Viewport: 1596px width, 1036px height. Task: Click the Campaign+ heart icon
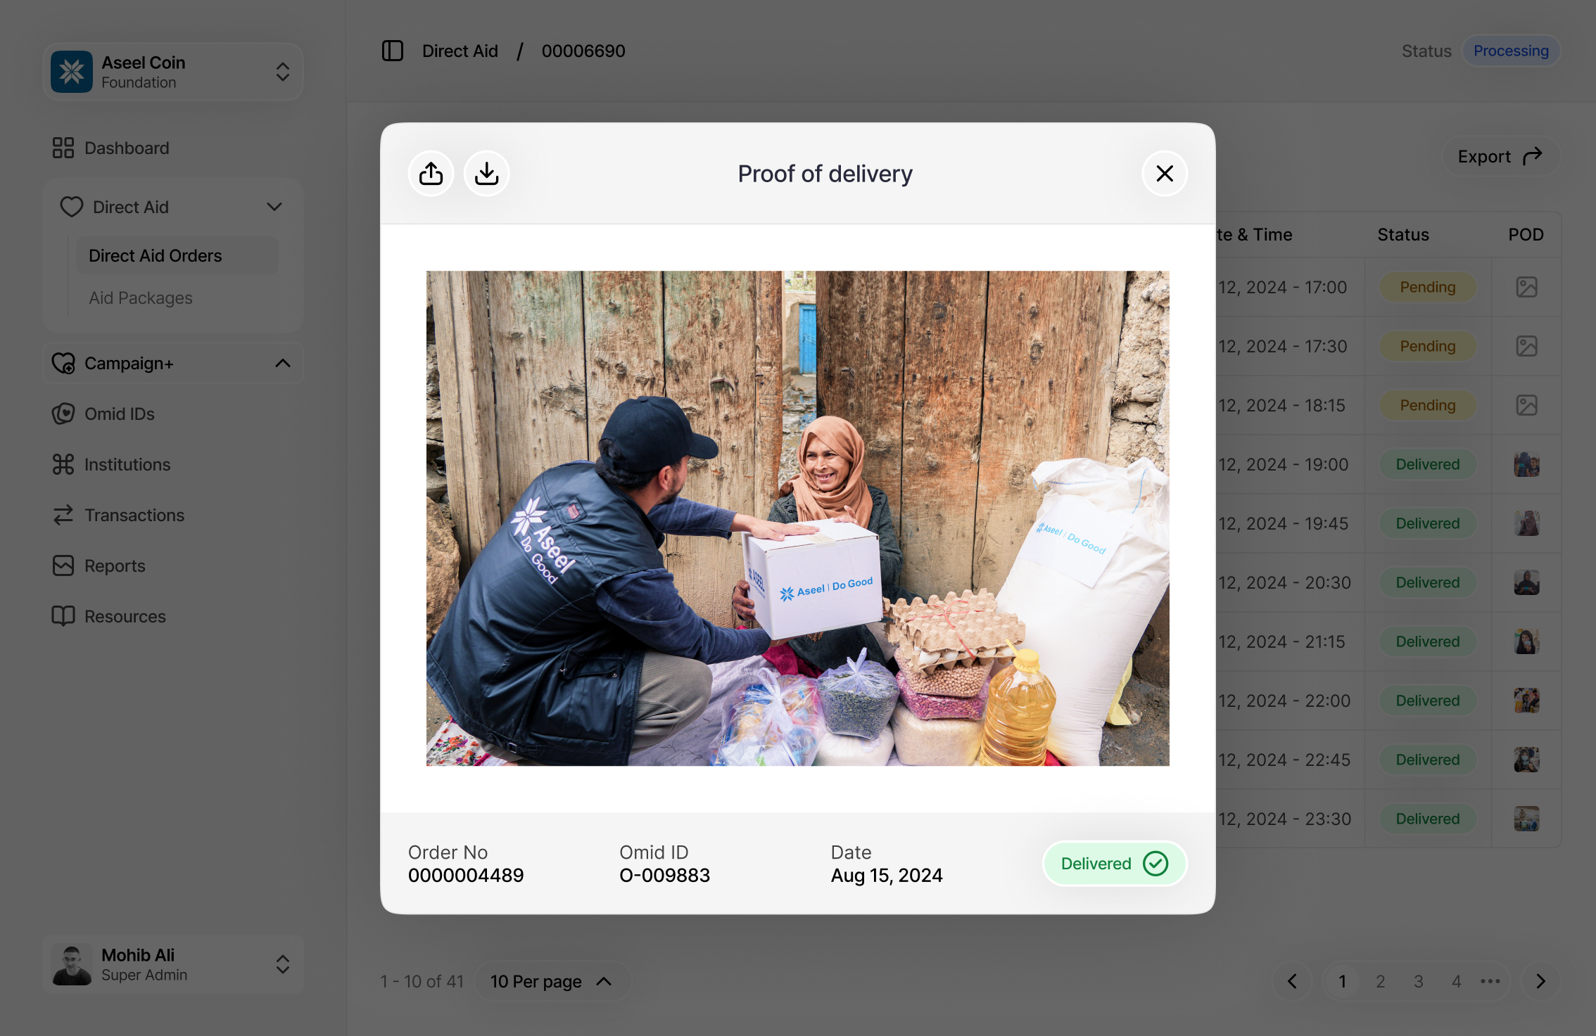[63, 363]
